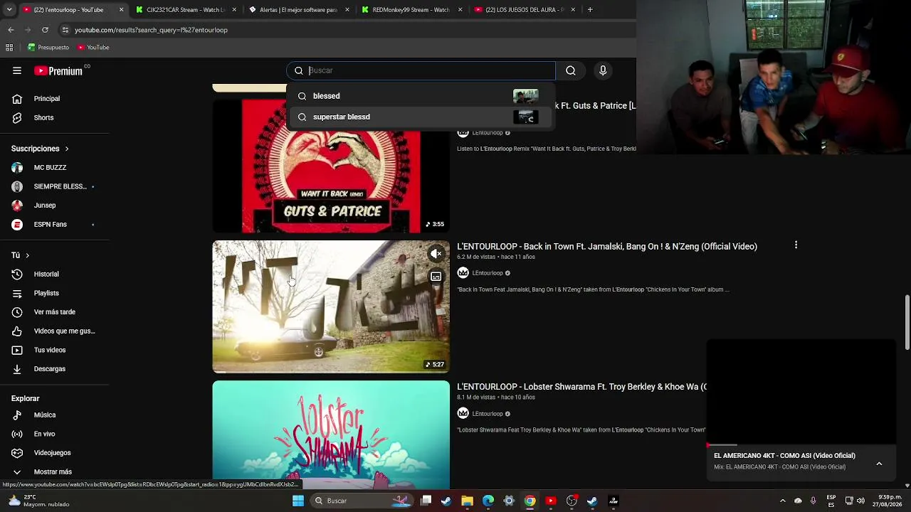Expand the Tú section
The width and height of the screenshot is (911, 512).
point(20,255)
